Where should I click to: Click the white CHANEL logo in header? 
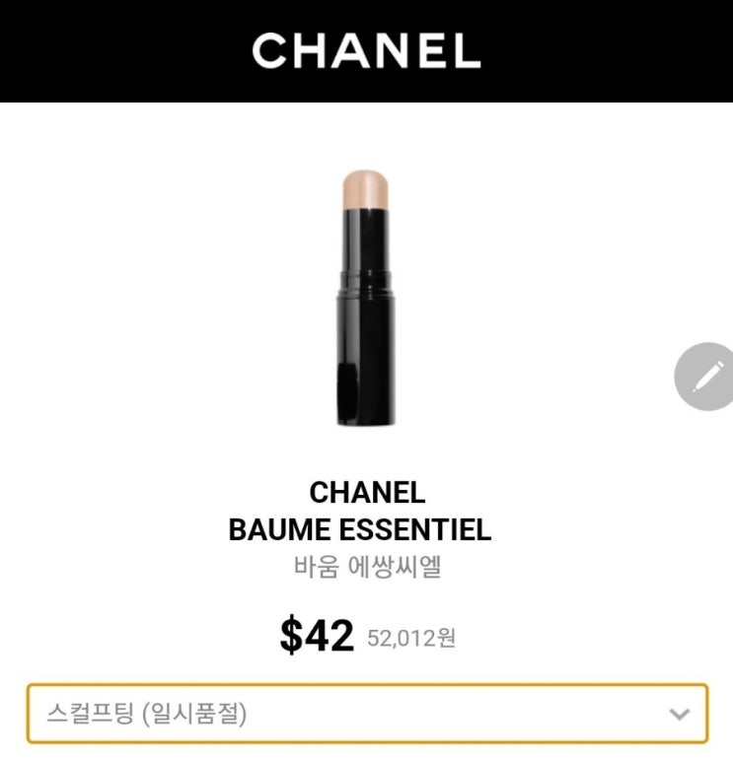[x=366, y=50]
